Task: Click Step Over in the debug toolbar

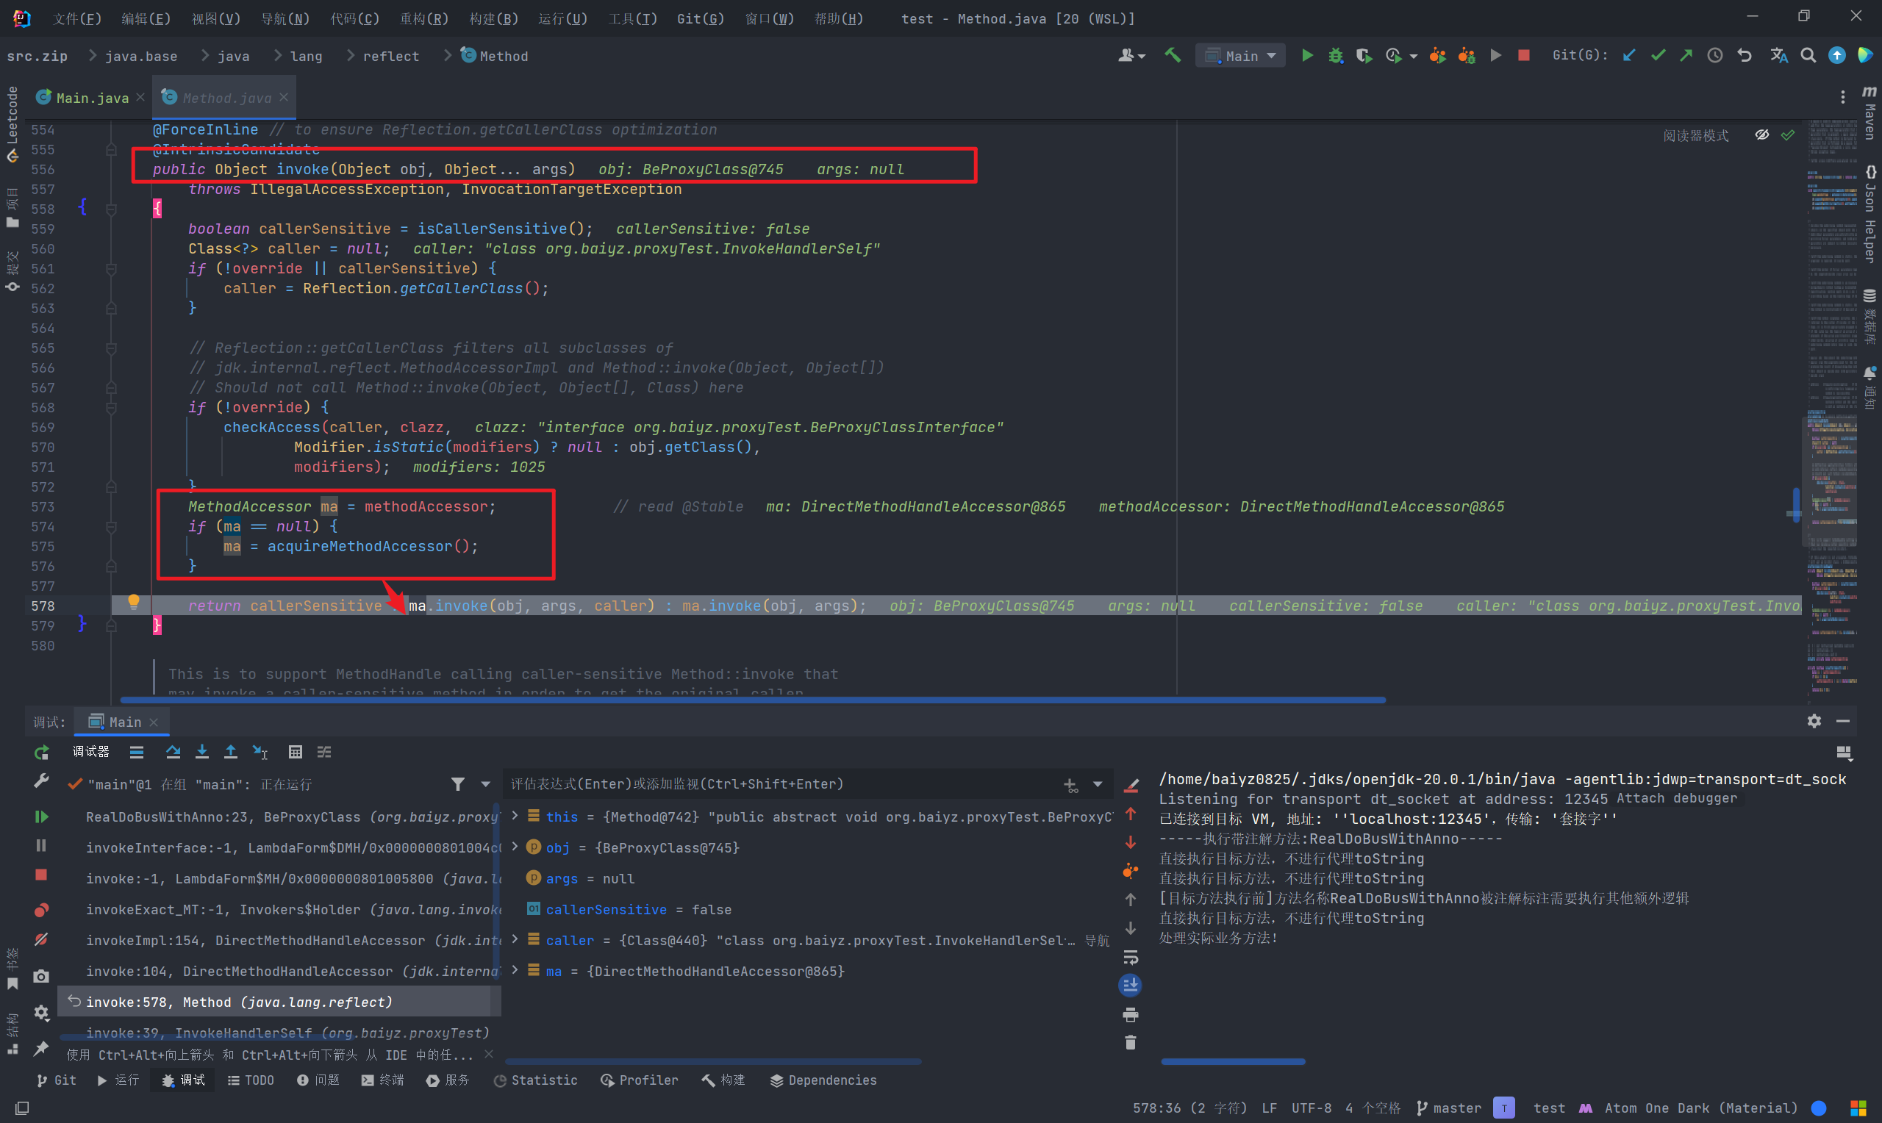Action: pyautogui.click(x=173, y=752)
